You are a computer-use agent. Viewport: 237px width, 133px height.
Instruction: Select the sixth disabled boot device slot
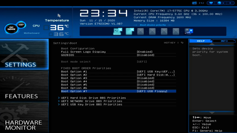click(176, 31)
